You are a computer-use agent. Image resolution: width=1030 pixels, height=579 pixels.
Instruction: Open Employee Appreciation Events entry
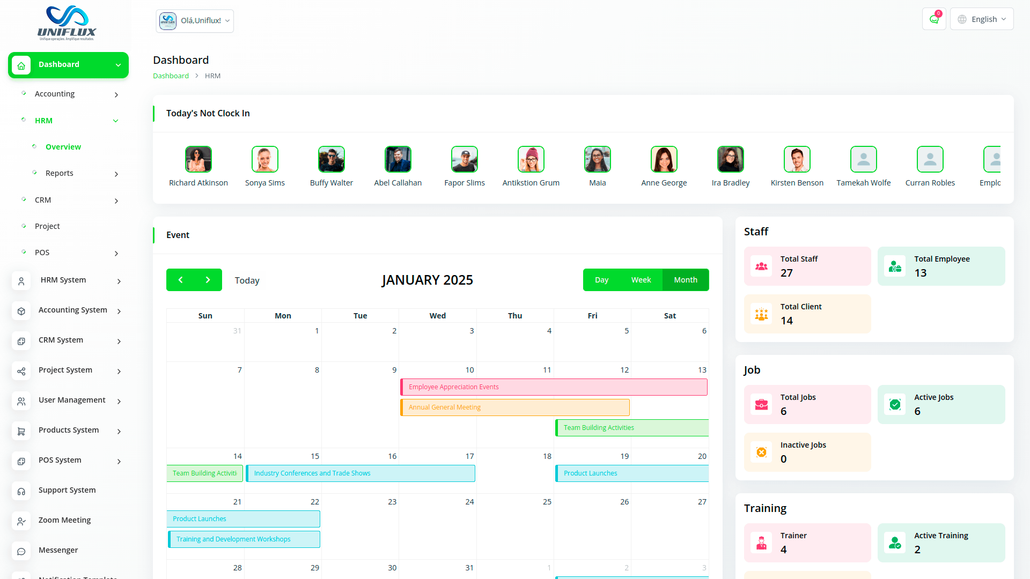click(554, 387)
